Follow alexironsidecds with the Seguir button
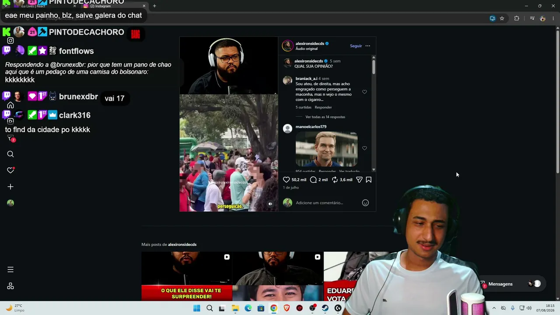Screen dimensions: 560x315 [356, 46]
